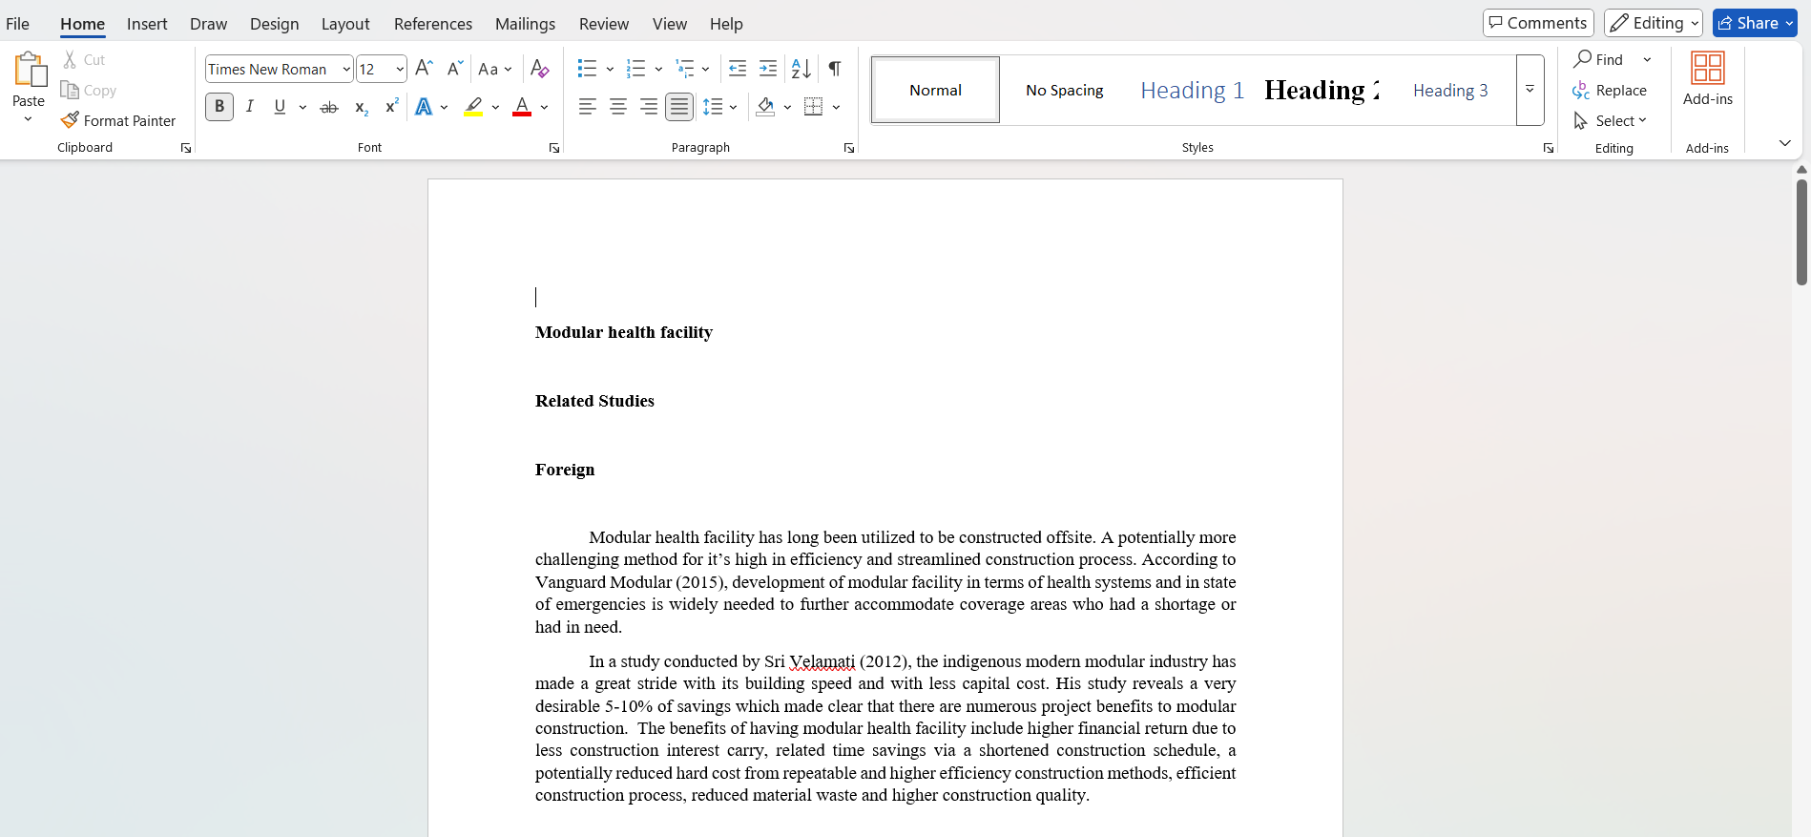Apply yellow text highlight color
This screenshot has height=837, width=1811.
click(473, 107)
